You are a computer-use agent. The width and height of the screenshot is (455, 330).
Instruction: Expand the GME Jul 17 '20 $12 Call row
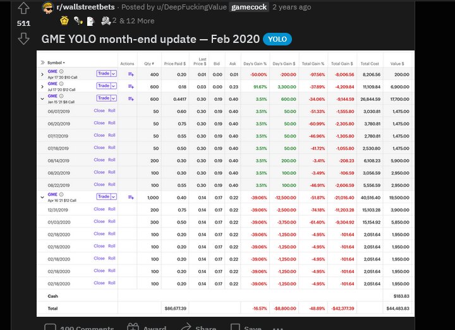(42, 86)
